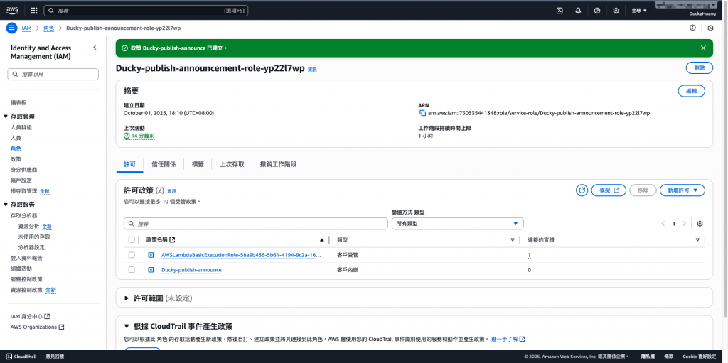This screenshot has height=363, width=728.
Task: Open the AWSLambdaBasicExecutionRole policy link
Action: [x=241, y=255]
